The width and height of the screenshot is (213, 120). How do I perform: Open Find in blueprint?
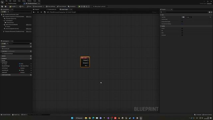[29, 6]
